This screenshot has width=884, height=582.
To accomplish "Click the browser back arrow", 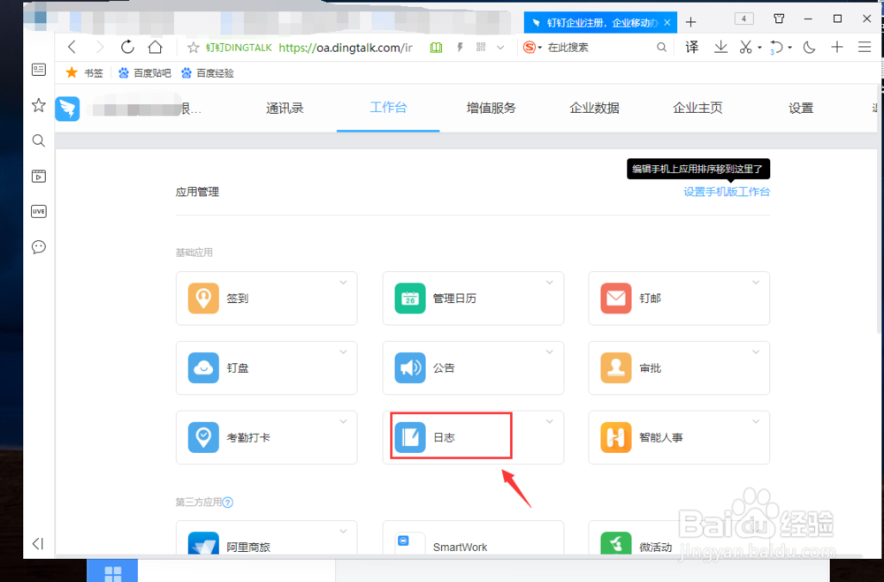I will point(72,47).
